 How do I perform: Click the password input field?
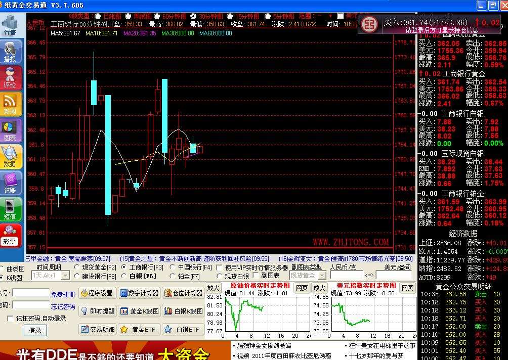point(30,305)
